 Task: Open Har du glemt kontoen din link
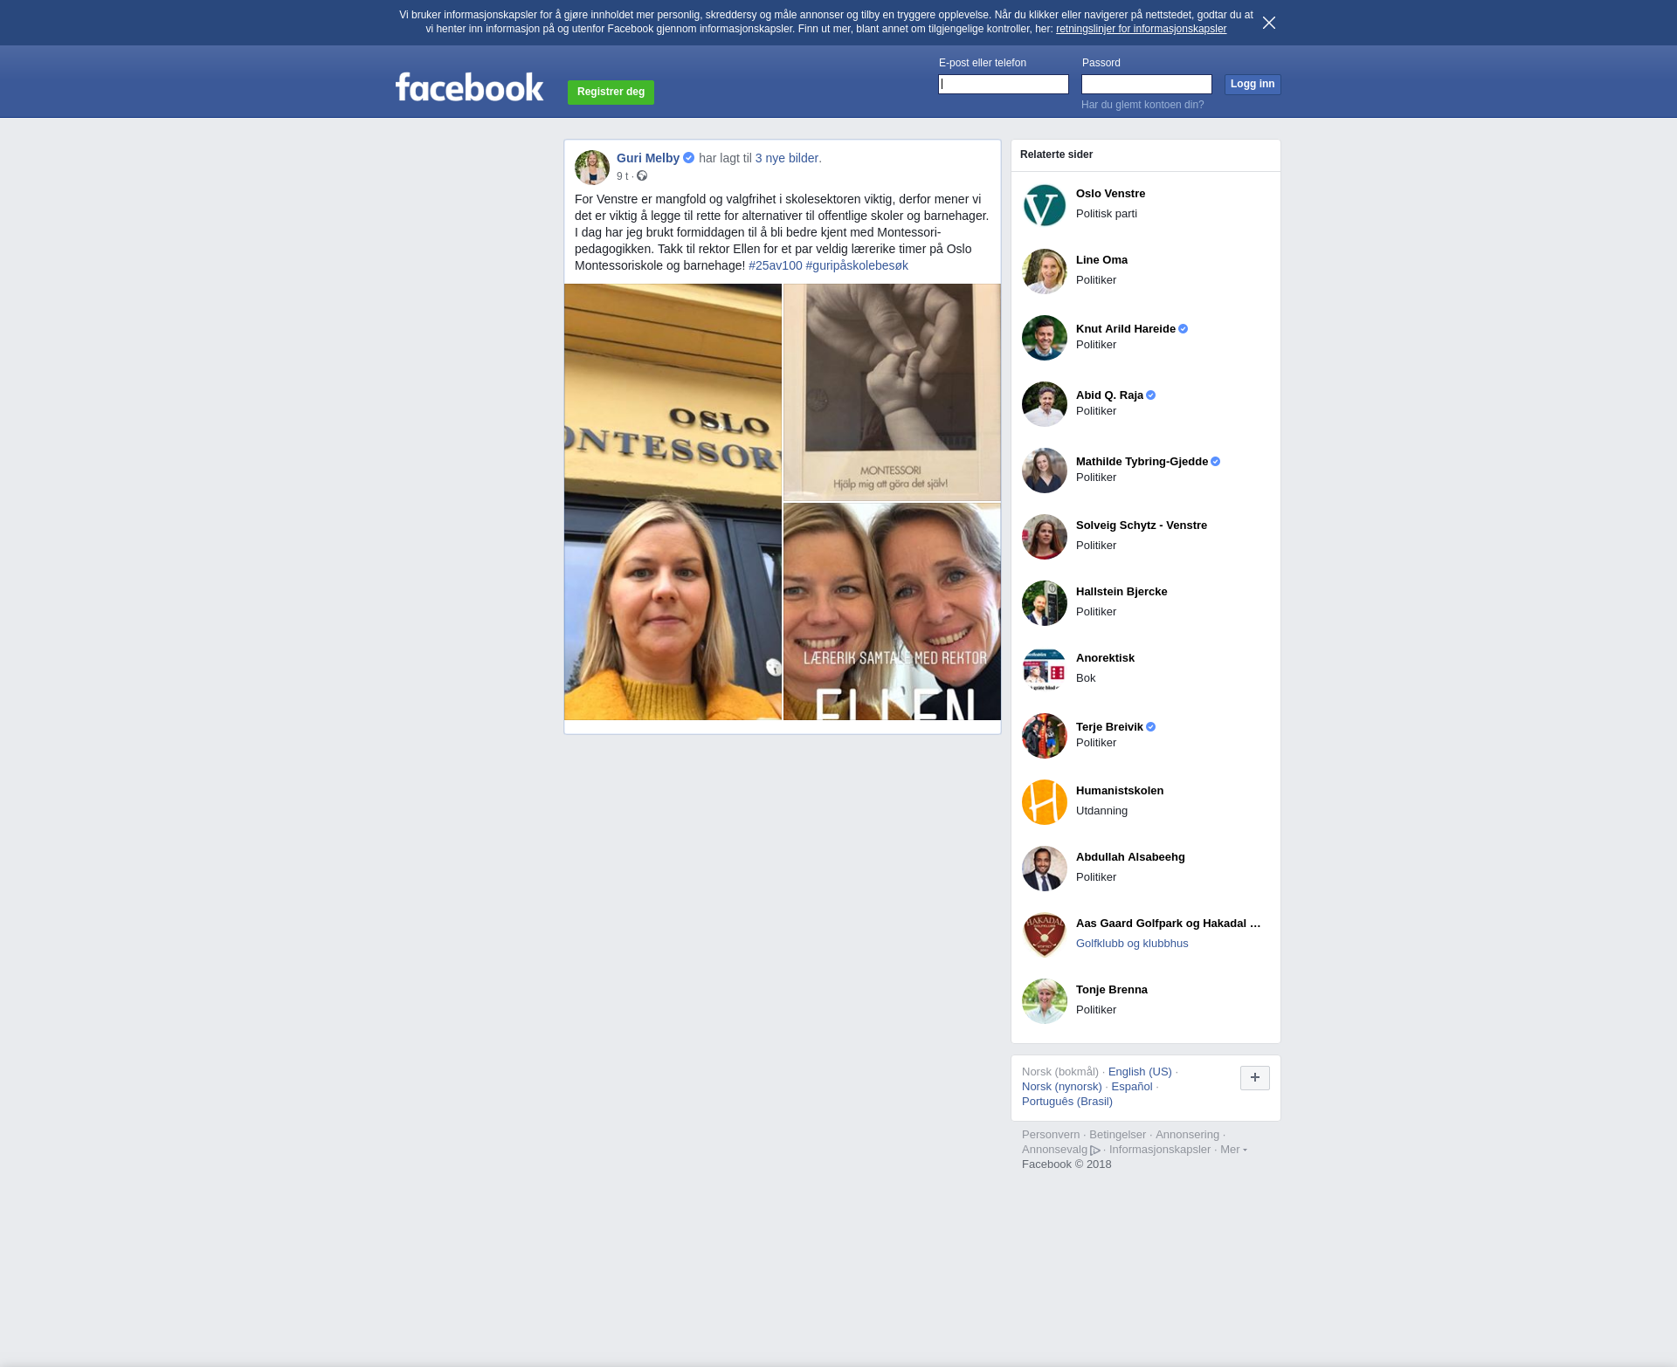point(1142,105)
